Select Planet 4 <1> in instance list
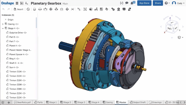 [x=15, y=46]
